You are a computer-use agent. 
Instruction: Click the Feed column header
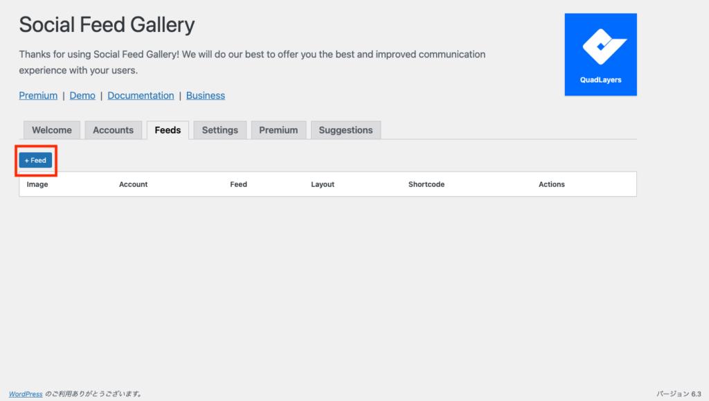[x=238, y=184]
